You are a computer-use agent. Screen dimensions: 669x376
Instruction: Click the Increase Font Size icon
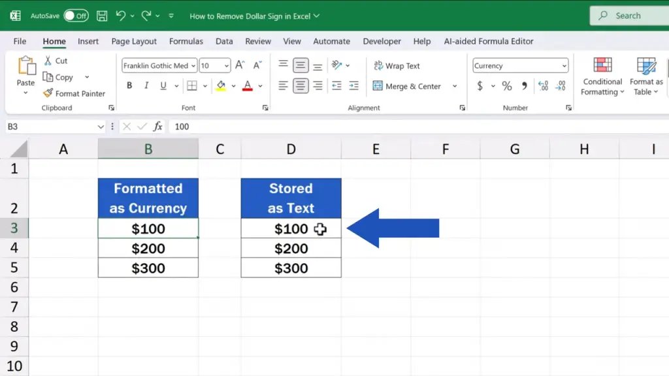(x=240, y=65)
